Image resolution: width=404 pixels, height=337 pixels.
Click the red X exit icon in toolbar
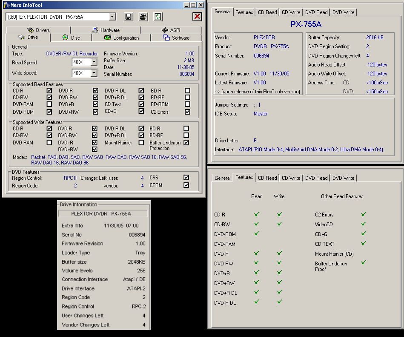coord(197,17)
